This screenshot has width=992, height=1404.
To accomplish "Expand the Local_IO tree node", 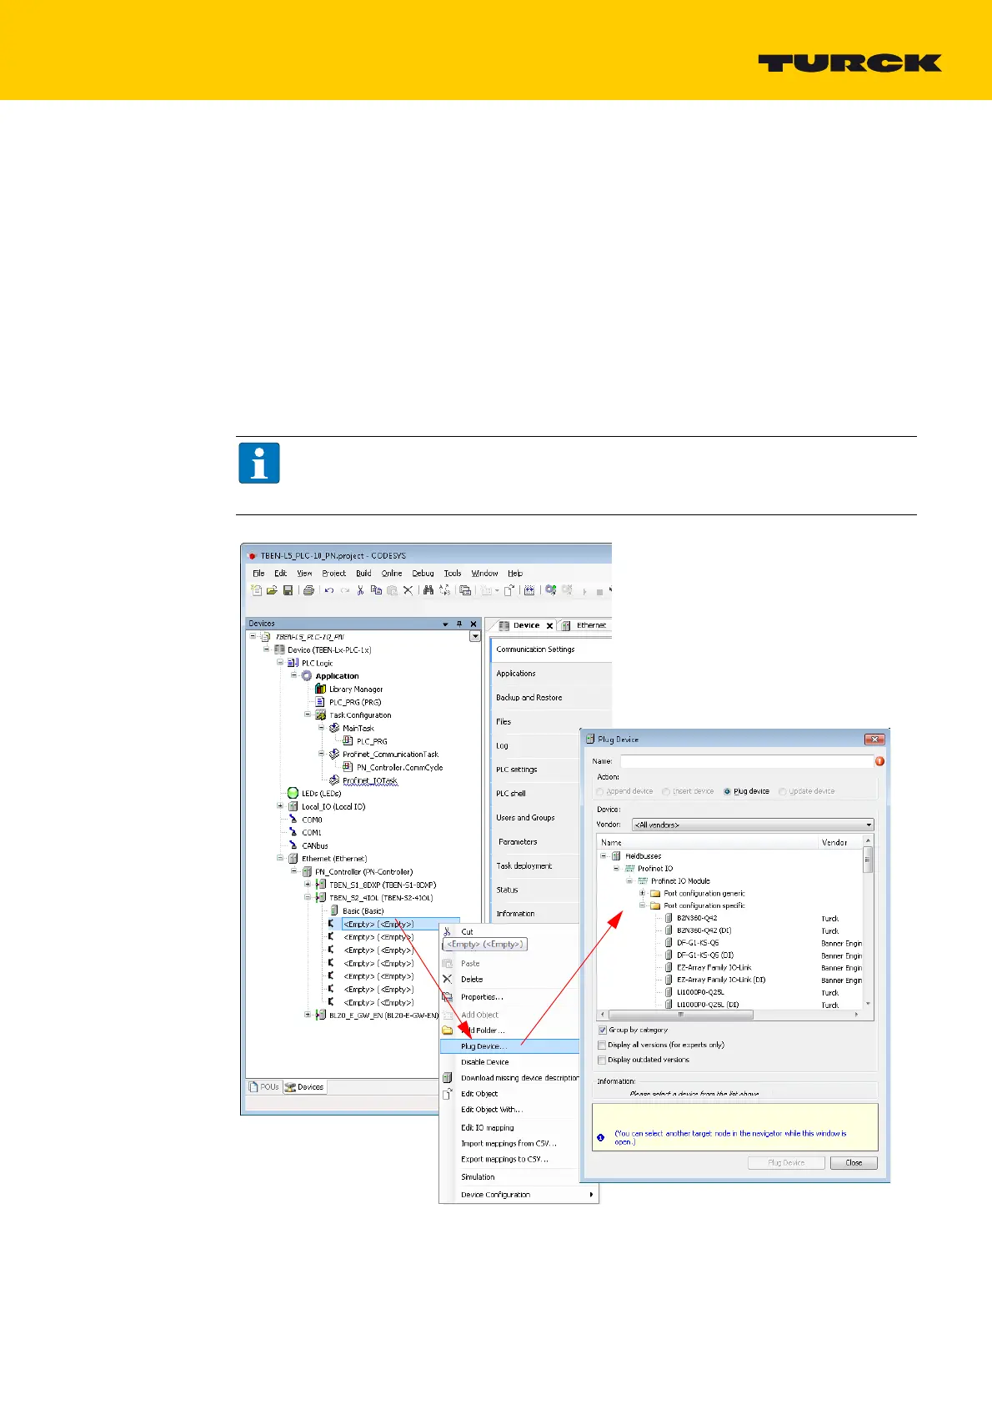I will click(280, 806).
